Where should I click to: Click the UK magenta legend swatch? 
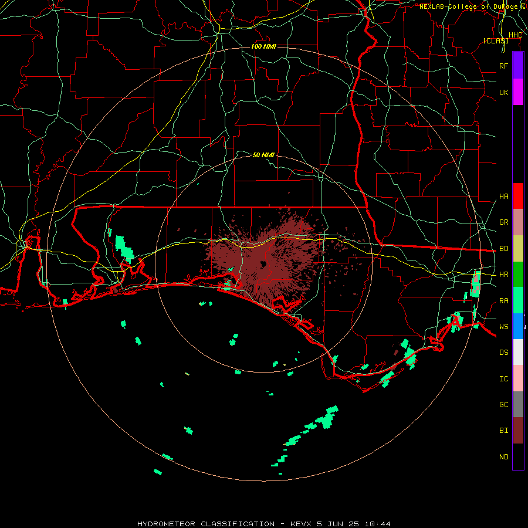click(x=518, y=92)
